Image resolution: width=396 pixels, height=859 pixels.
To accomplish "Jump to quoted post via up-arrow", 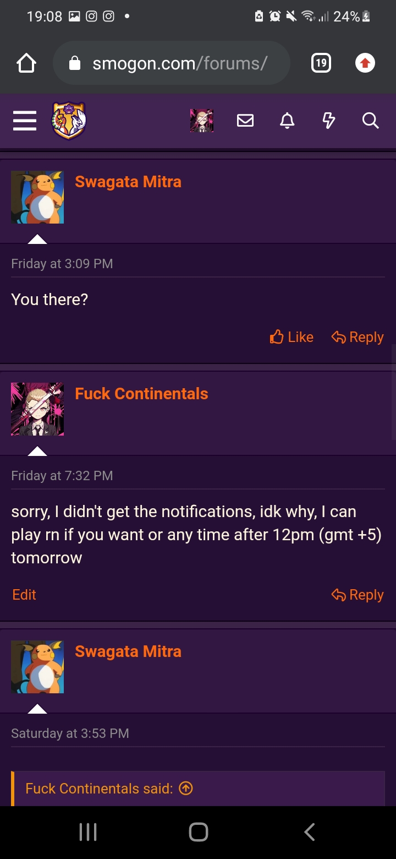I will pyautogui.click(x=186, y=789).
